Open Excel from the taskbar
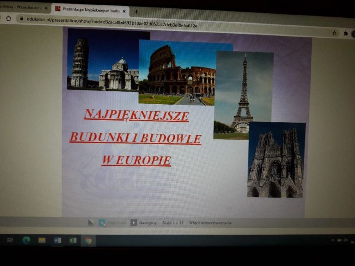 pos(73,240)
